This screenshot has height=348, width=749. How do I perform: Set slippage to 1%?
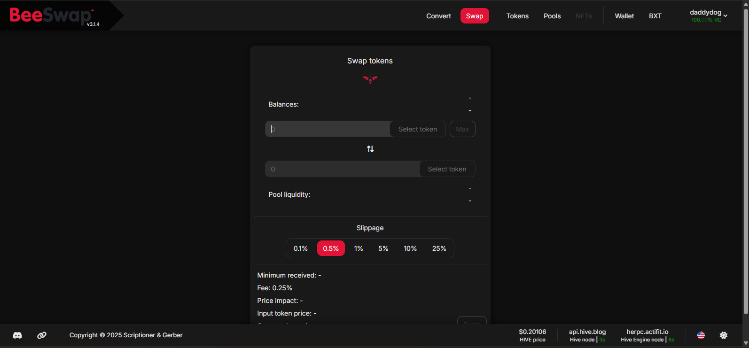tap(359, 248)
